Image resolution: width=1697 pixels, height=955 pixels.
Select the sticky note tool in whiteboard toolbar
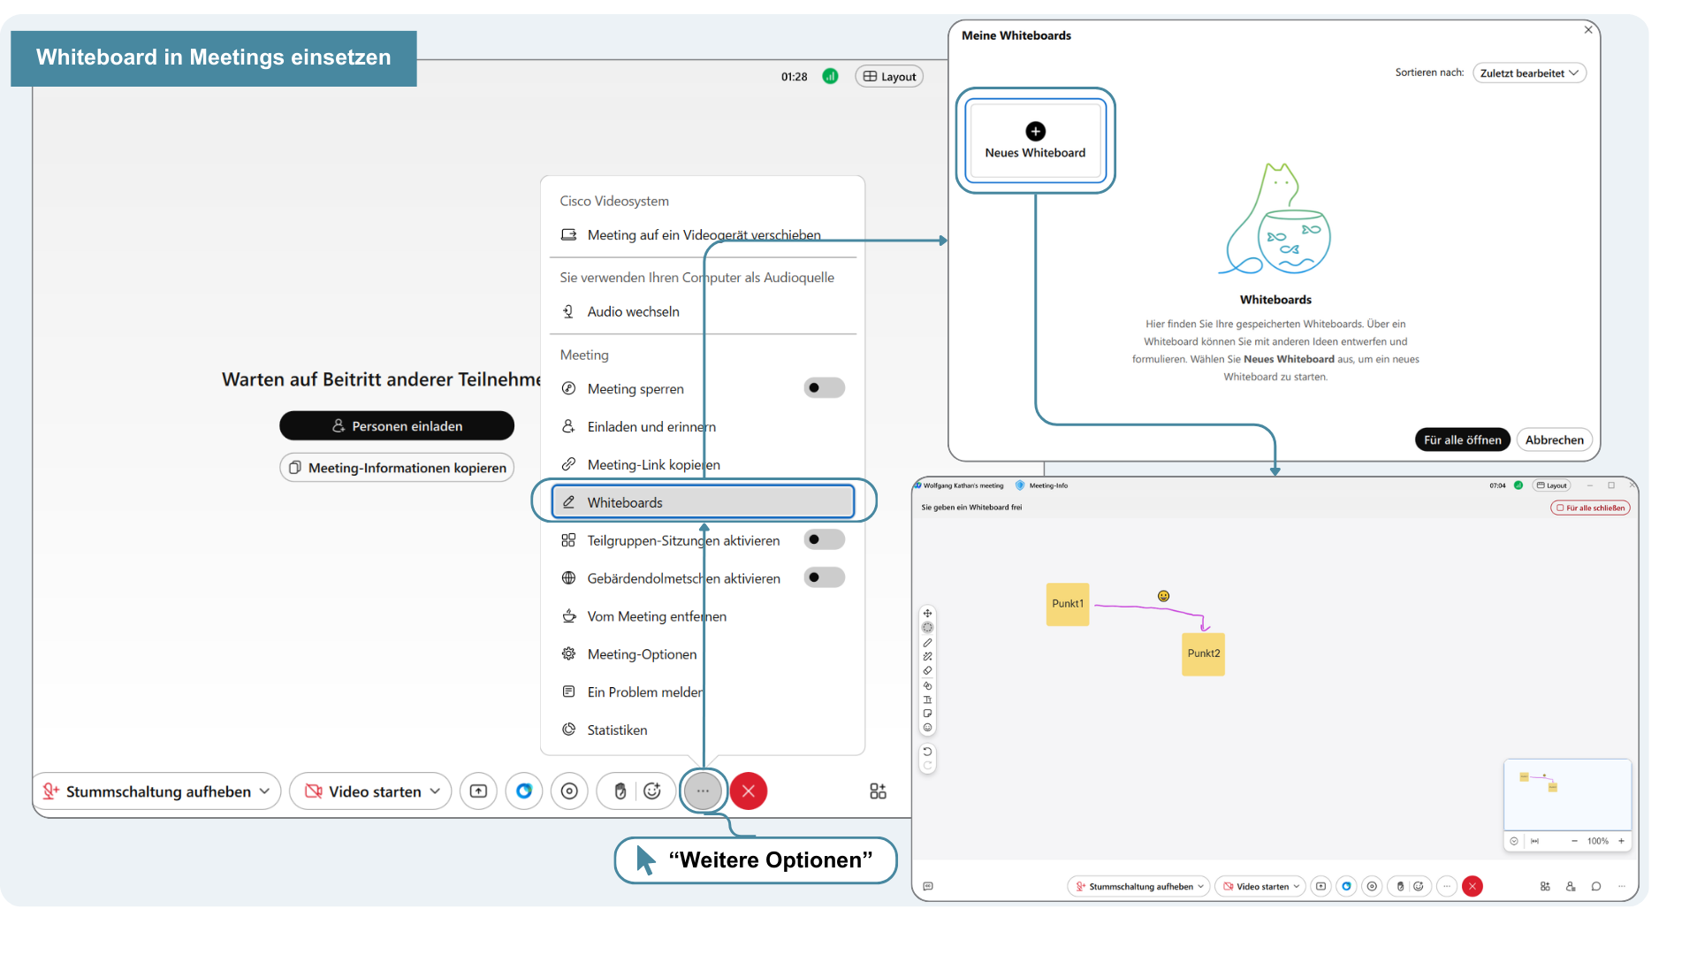click(927, 714)
